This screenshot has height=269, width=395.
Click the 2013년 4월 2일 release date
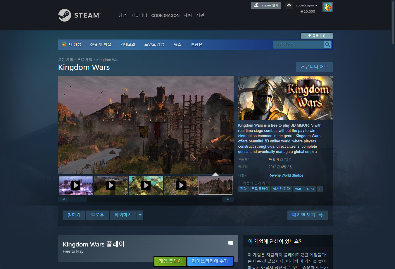click(x=280, y=167)
